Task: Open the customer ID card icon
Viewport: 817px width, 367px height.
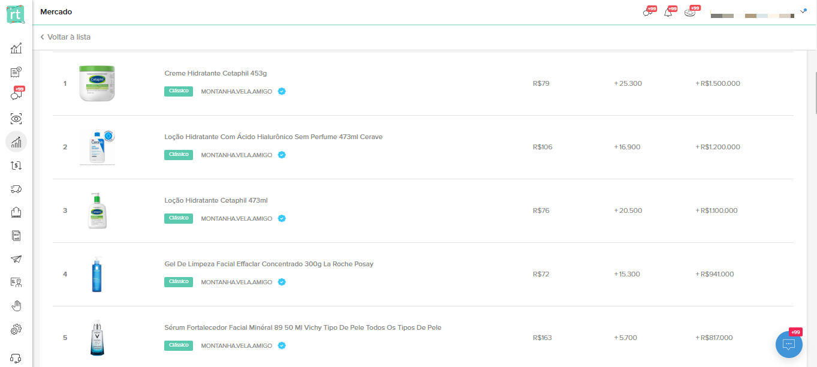Action: coord(16,282)
